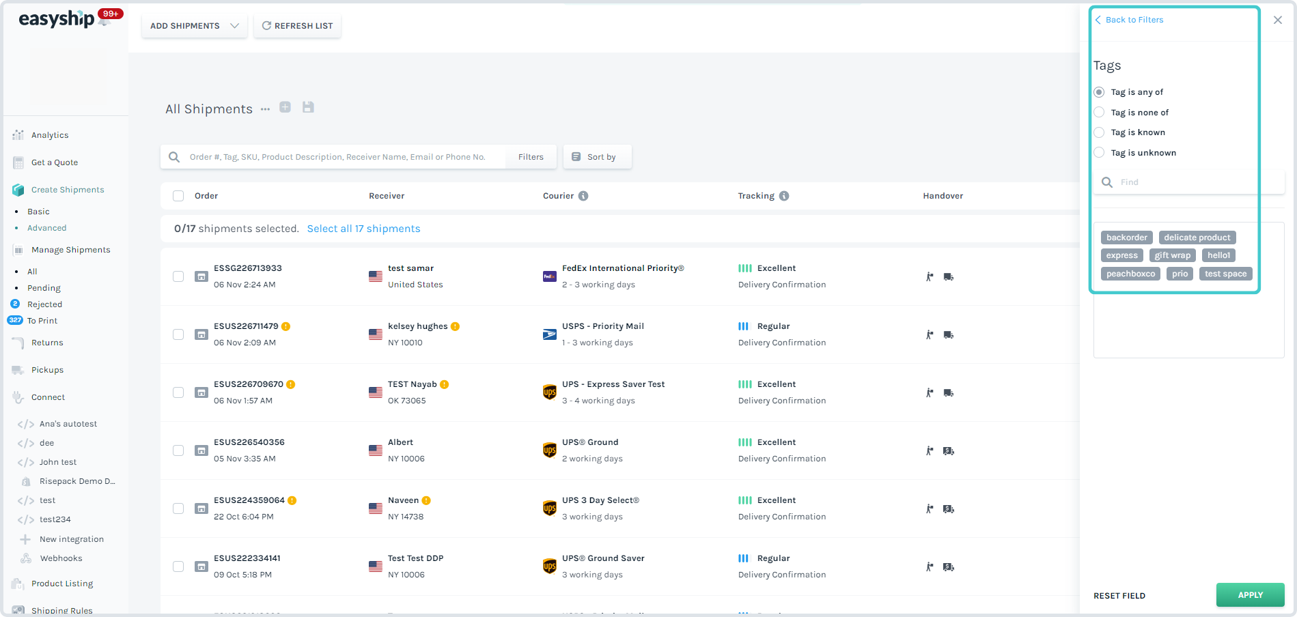Click Reset Field
The height and width of the screenshot is (617, 1297).
1119,596
